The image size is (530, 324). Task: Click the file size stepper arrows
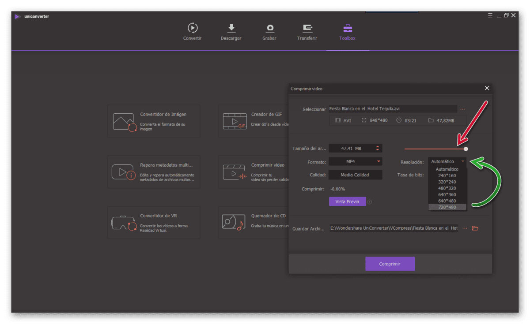(378, 149)
